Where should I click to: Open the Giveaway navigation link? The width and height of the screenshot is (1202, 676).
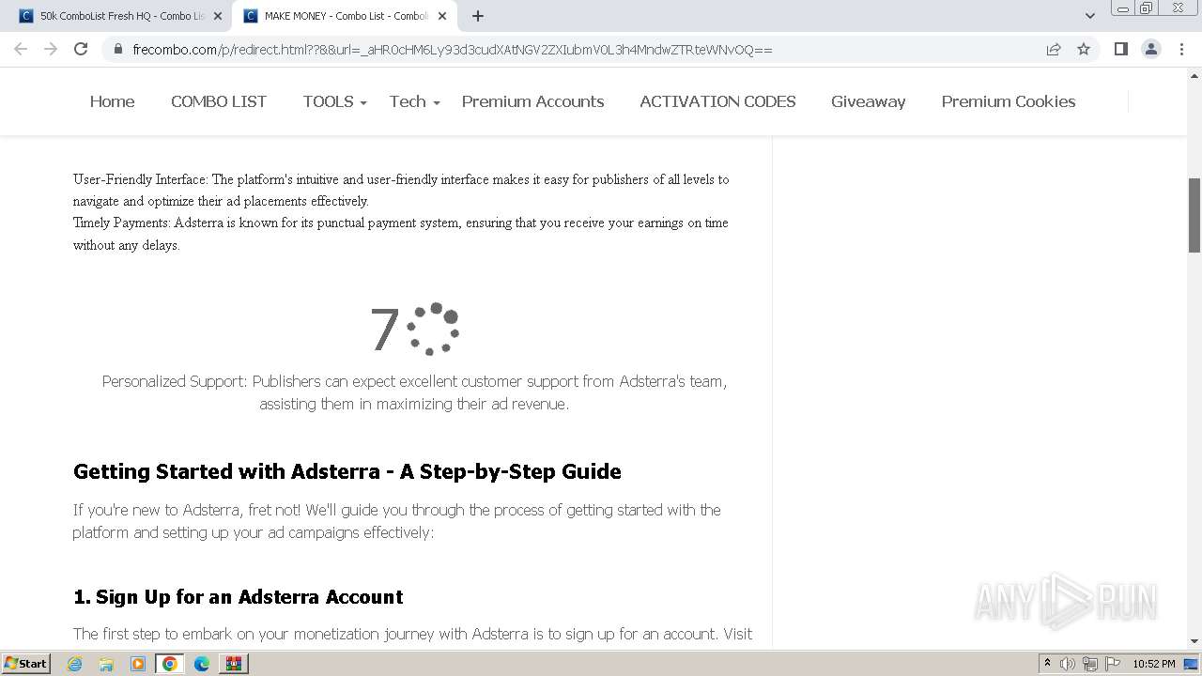[x=868, y=101]
